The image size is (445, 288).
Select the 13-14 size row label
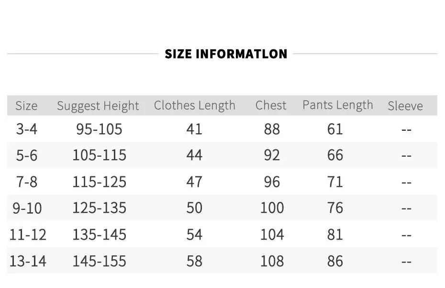[28, 261]
